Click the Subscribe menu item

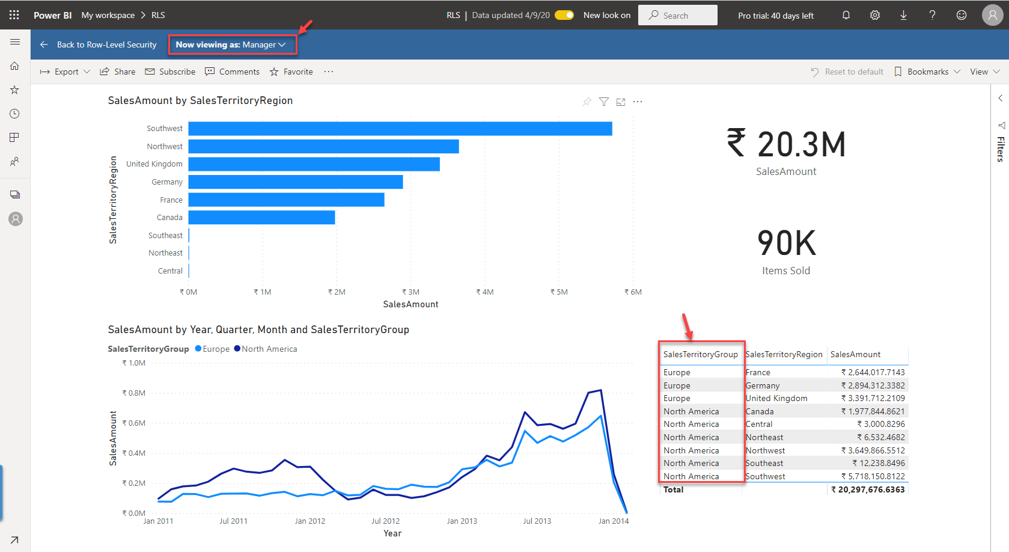coord(171,72)
